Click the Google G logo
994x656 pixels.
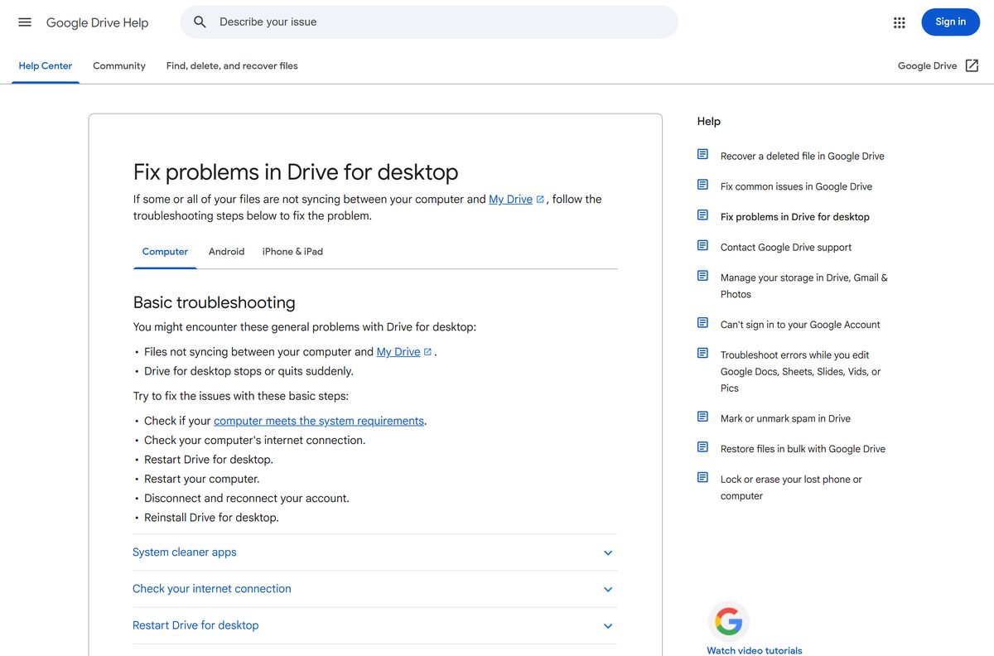pyautogui.click(x=728, y=621)
